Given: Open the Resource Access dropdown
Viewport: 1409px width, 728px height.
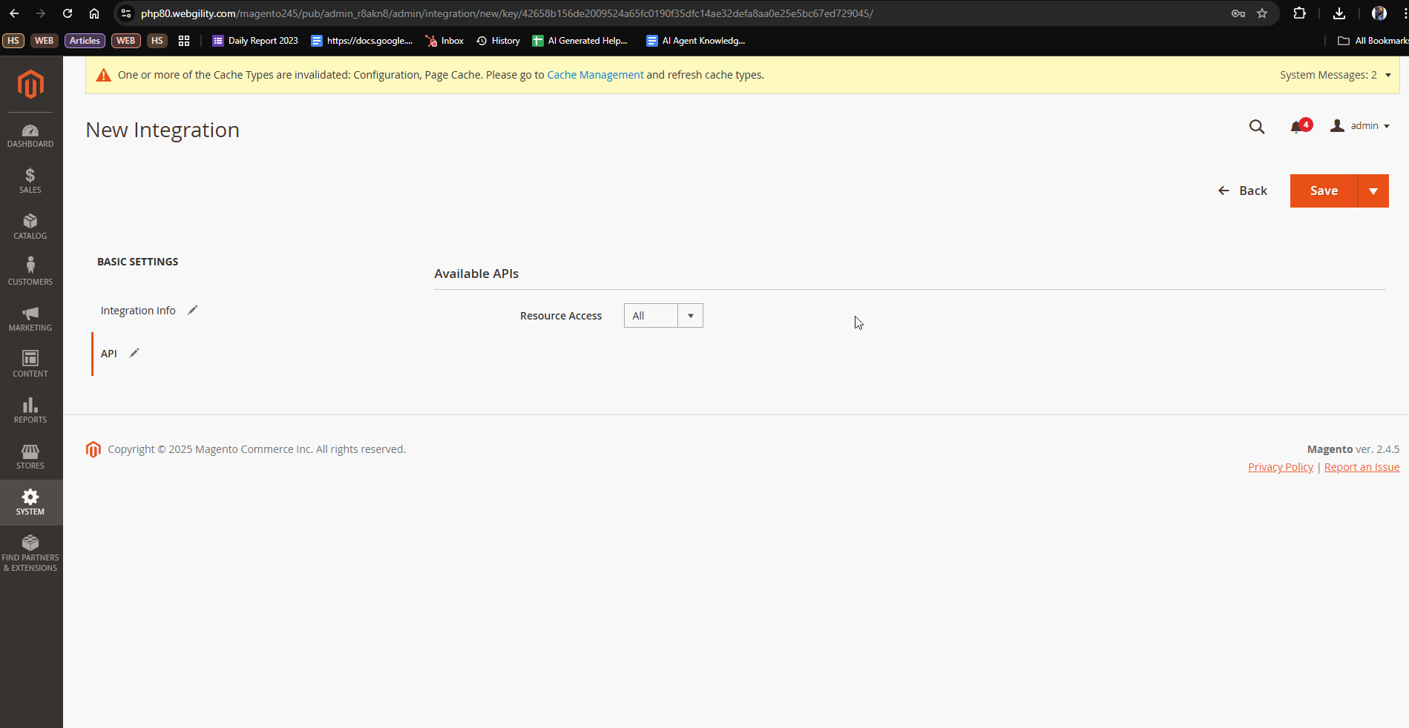Looking at the screenshot, I should pos(663,316).
